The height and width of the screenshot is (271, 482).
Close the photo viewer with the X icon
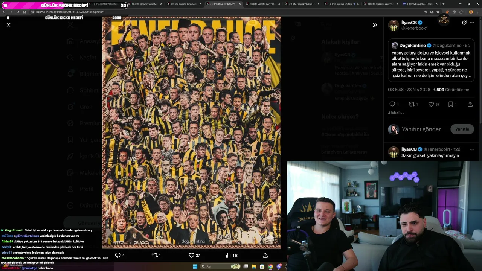pos(8,25)
